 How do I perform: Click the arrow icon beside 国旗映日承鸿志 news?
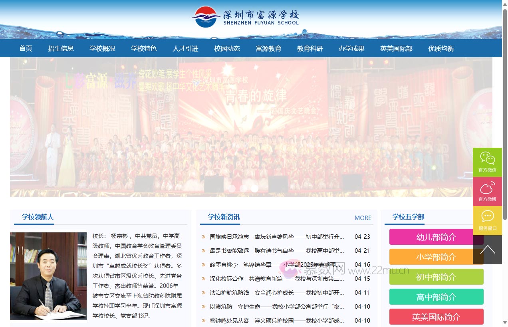[204, 236]
